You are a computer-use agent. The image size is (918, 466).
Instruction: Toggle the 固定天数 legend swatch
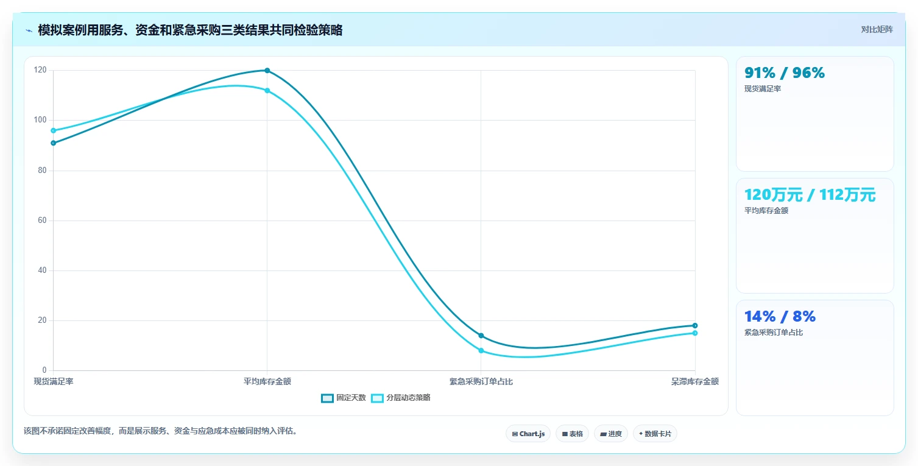pyautogui.click(x=327, y=398)
